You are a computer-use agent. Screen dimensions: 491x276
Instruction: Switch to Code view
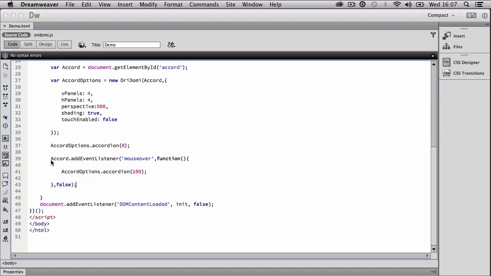pyautogui.click(x=13, y=44)
